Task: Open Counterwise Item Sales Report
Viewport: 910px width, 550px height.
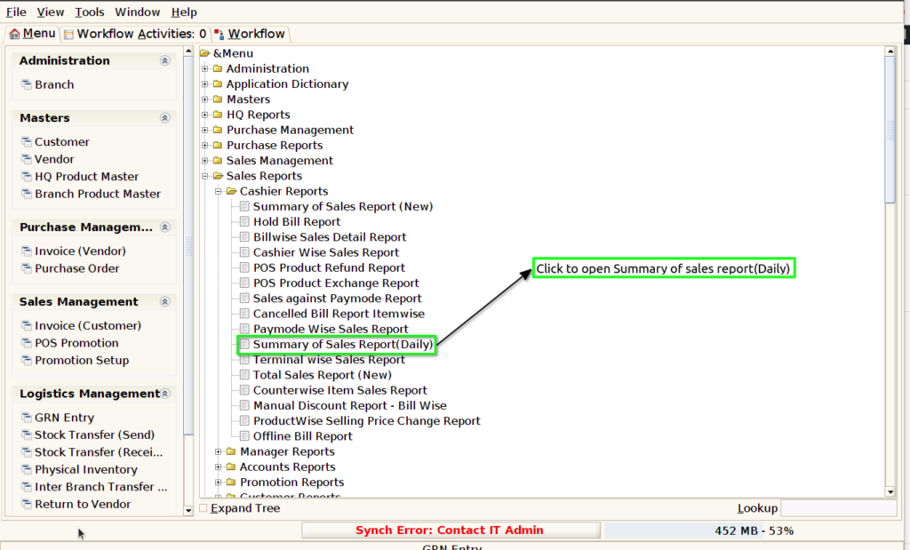Action: coord(340,390)
